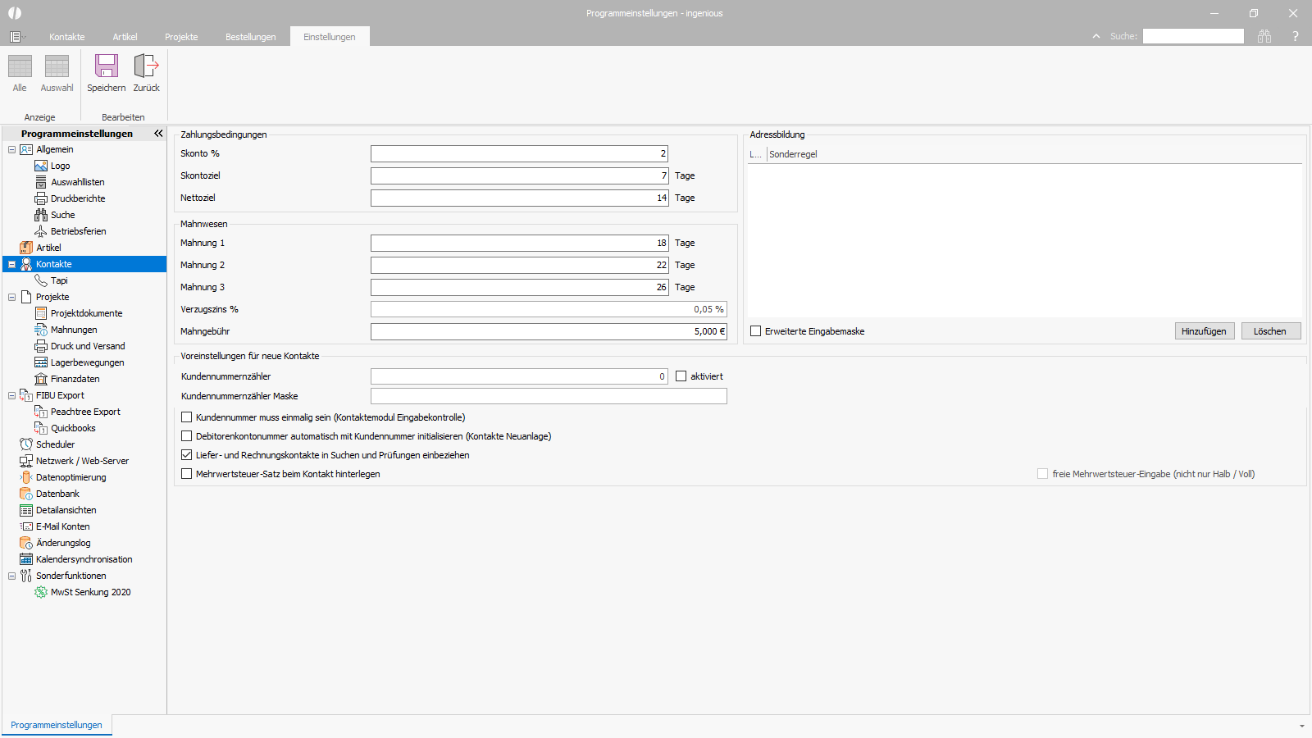Select Tapi phone icon
The height and width of the screenshot is (738, 1312).
(x=41, y=280)
